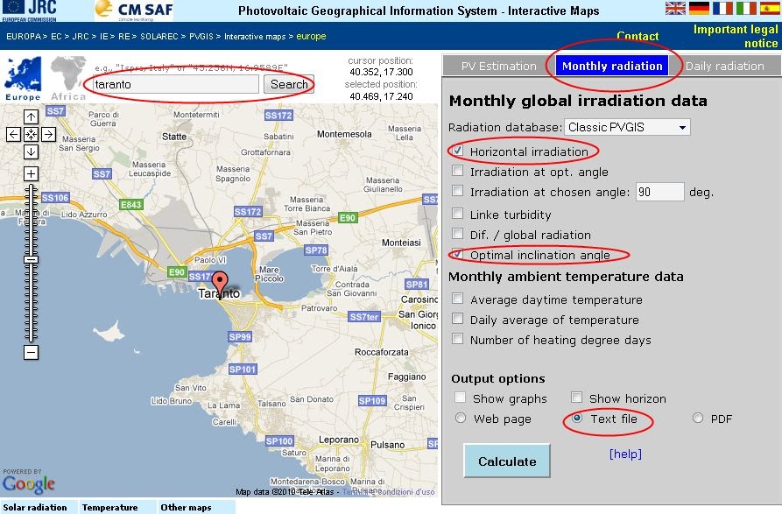Screen dimensions: 782x514
Task: Pan the map left with arrow button
Action: (13, 134)
